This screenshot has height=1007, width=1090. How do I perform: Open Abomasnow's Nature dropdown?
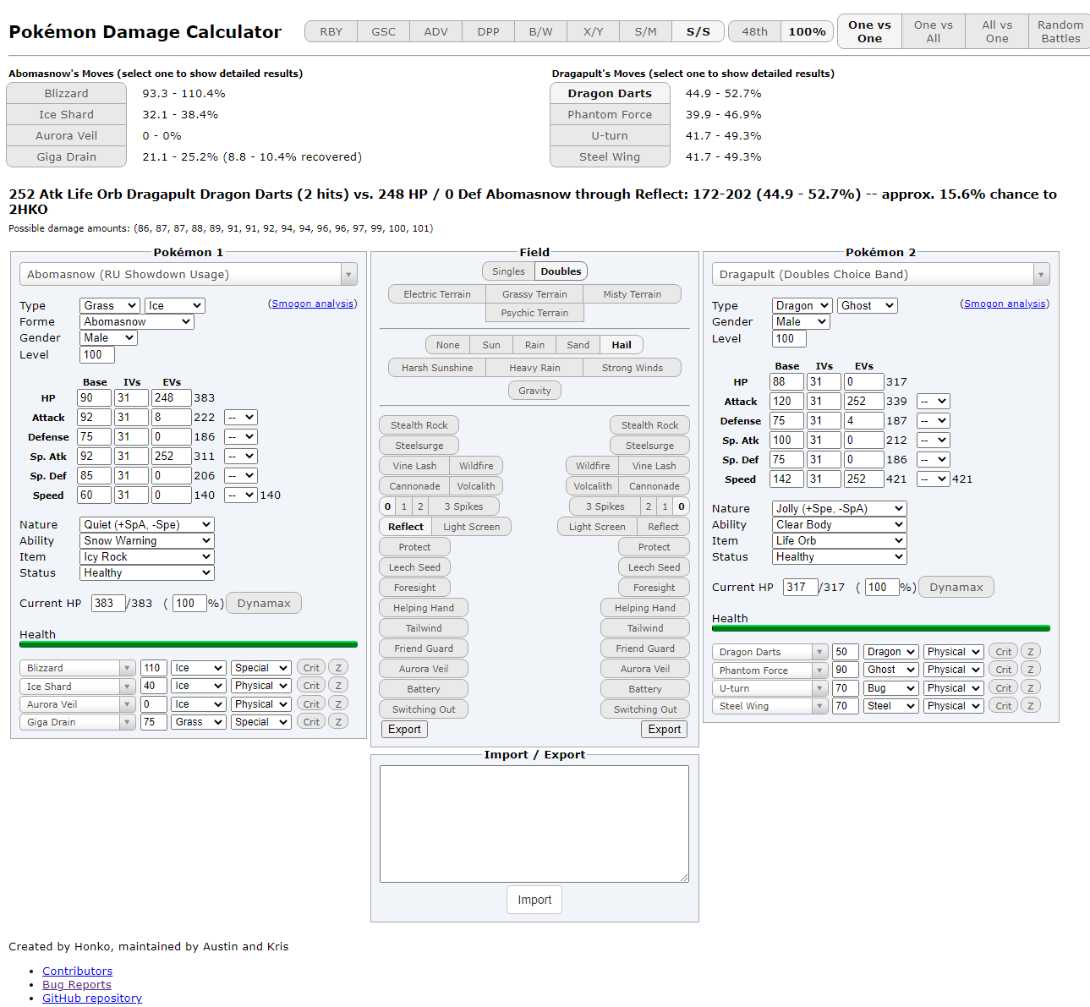click(x=146, y=525)
